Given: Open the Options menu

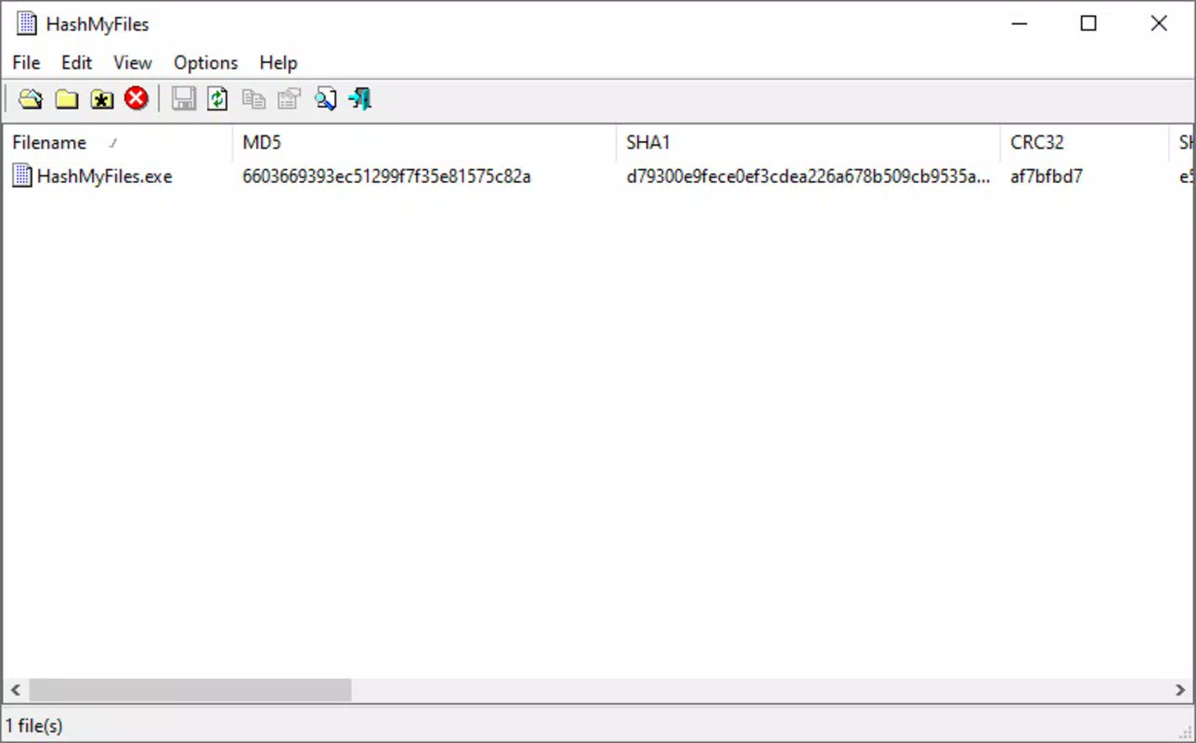Looking at the screenshot, I should coord(206,63).
